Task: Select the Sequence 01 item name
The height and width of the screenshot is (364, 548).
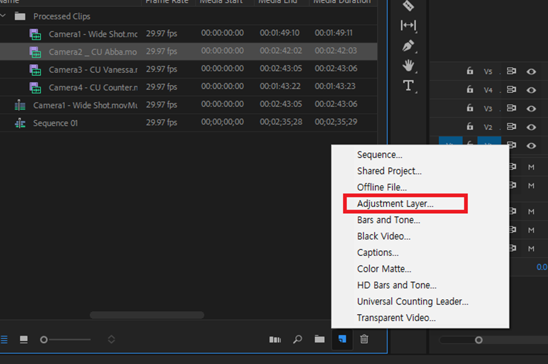Action: tap(55, 123)
